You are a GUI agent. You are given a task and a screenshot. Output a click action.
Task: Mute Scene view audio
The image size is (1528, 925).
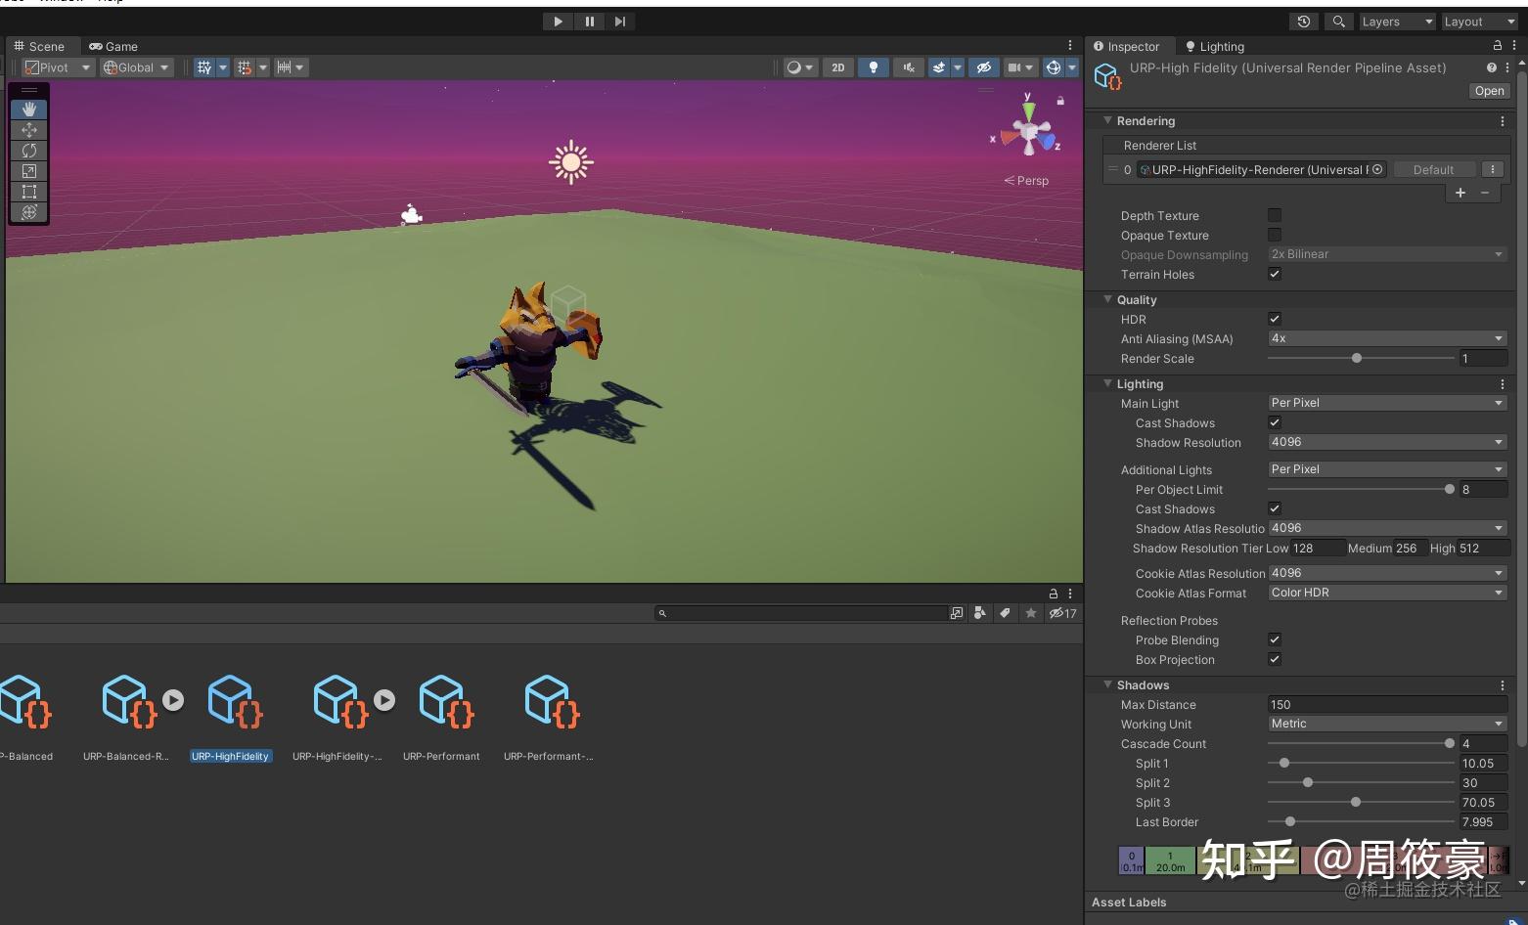pos(909,66)
